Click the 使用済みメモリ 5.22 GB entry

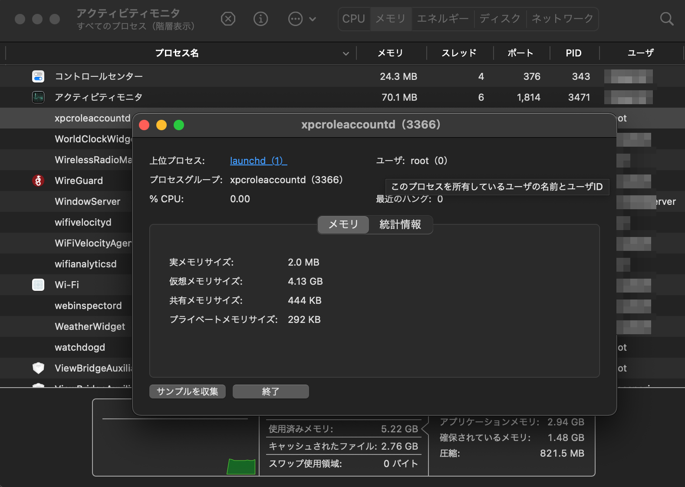[343, 429]
